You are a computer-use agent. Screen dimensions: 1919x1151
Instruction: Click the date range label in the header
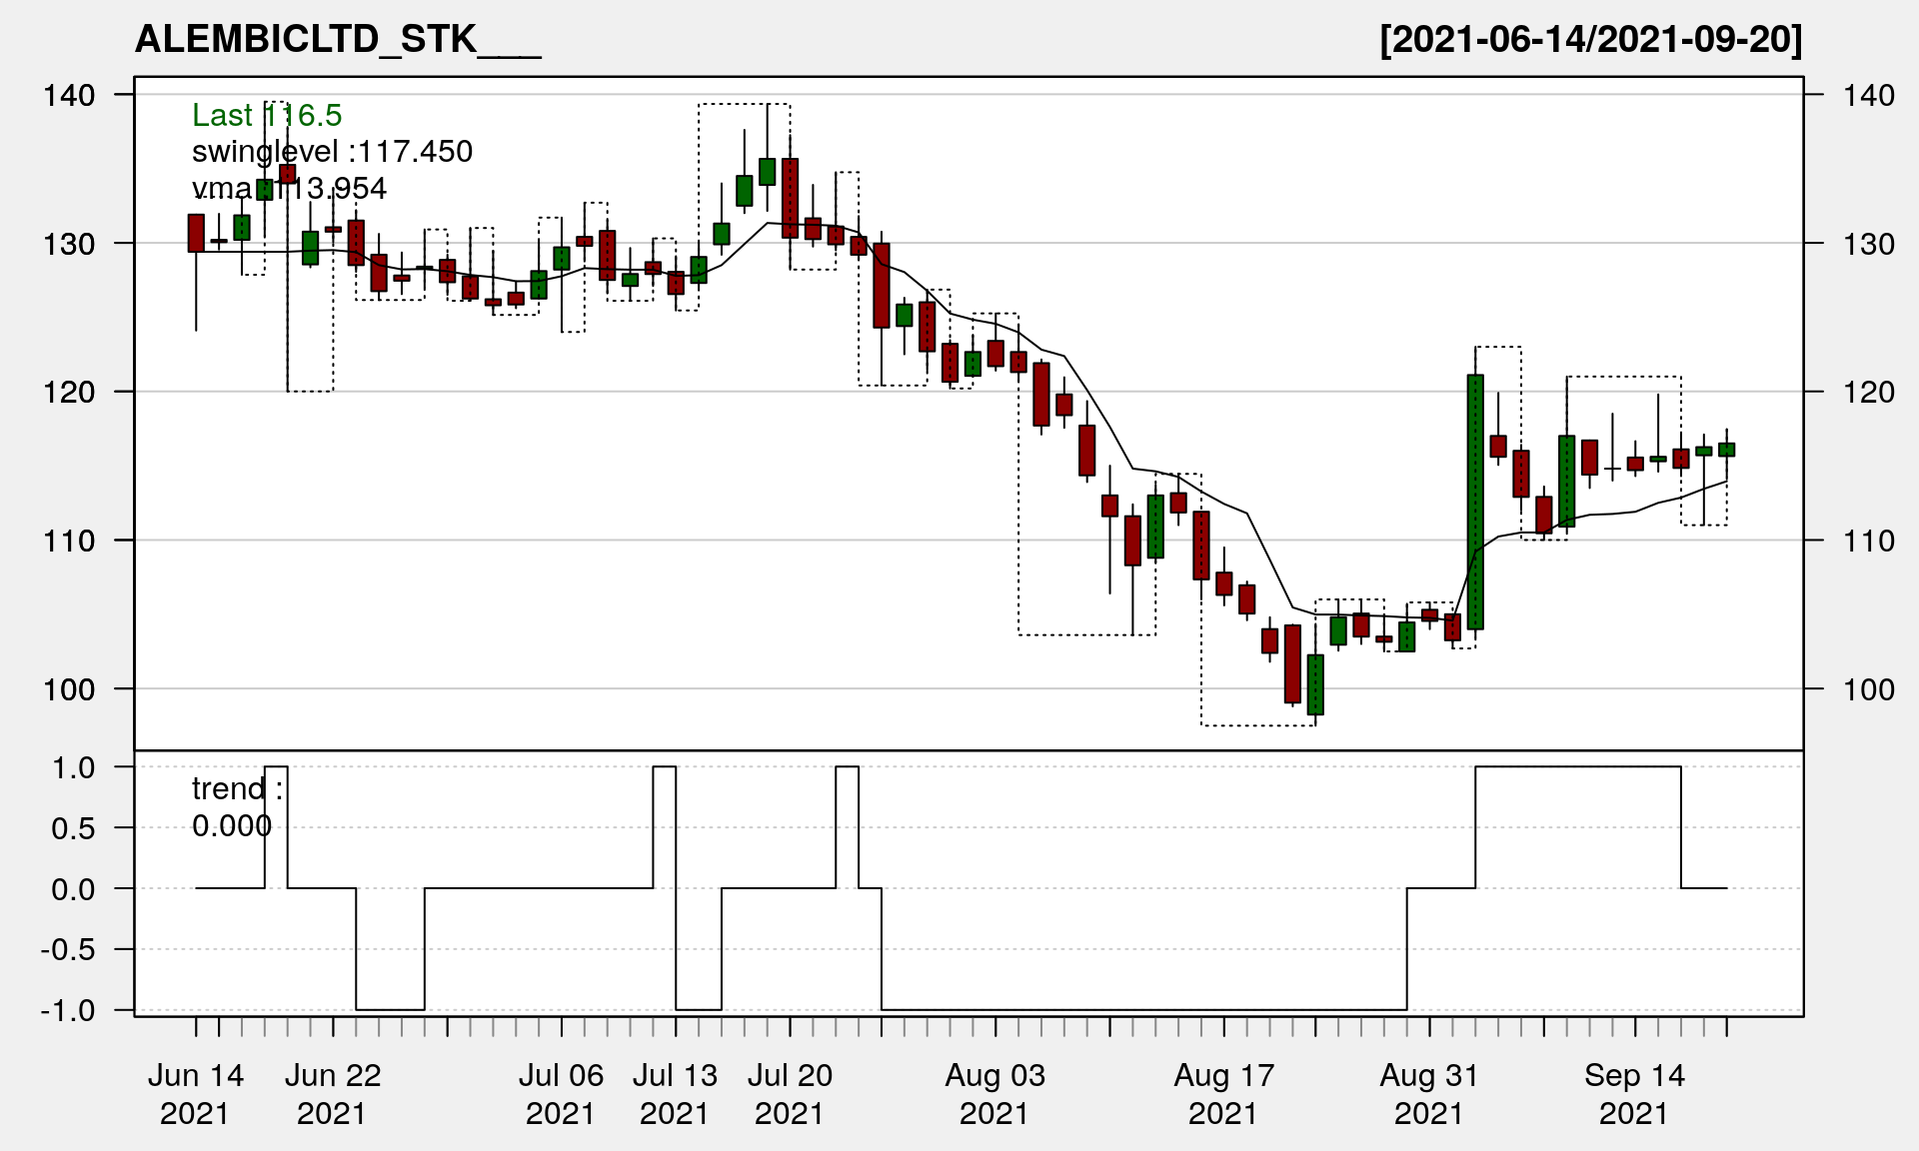pyautogui.click(x=1590, y=39)
